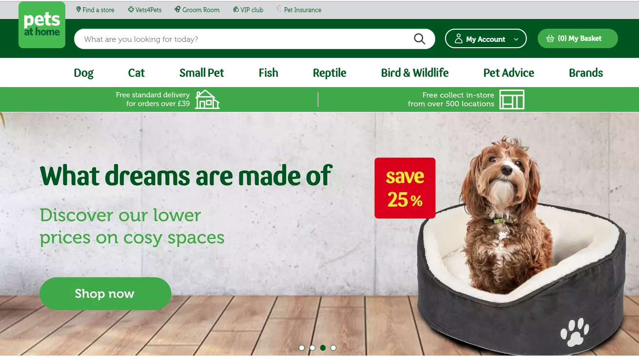
Task: Open the Reptile category menu
Action: click(329, 73)
